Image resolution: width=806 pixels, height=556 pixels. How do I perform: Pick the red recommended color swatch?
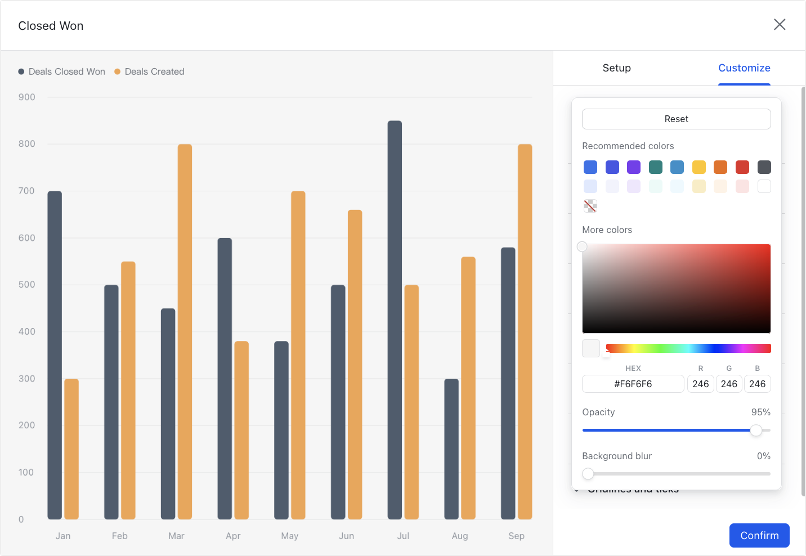742,167
